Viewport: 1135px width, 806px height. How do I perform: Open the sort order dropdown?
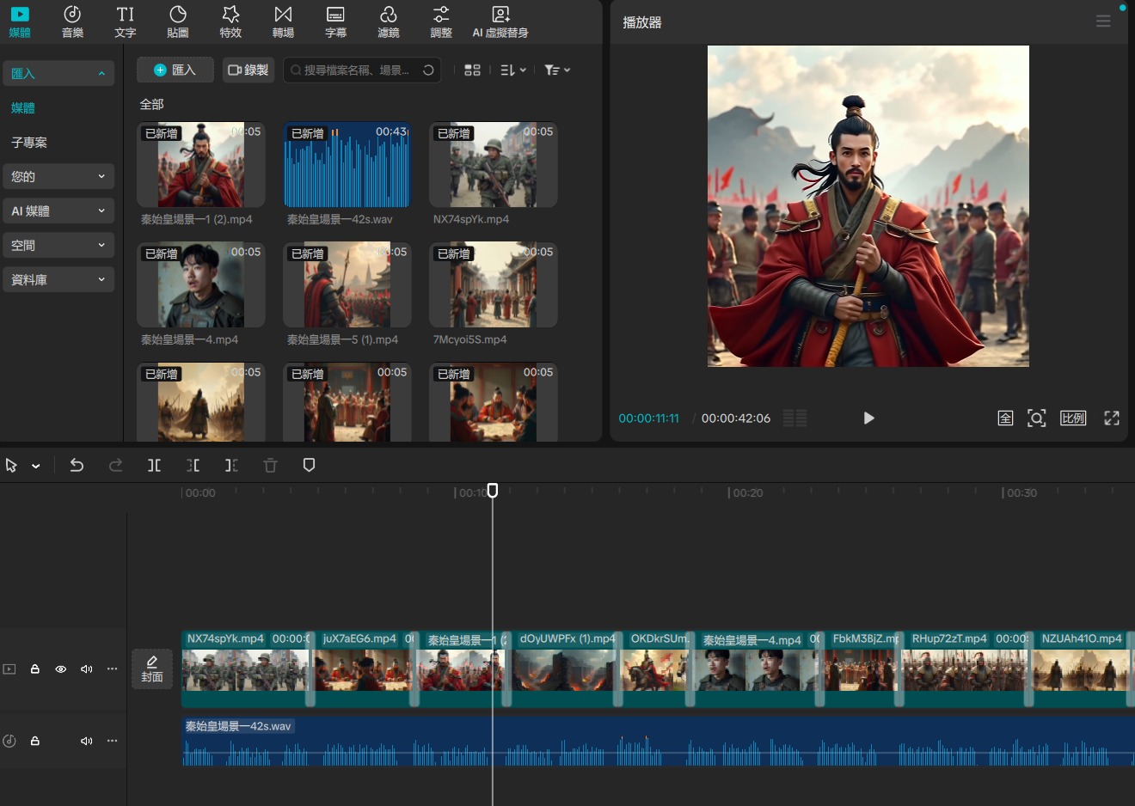tap(513, 70)
